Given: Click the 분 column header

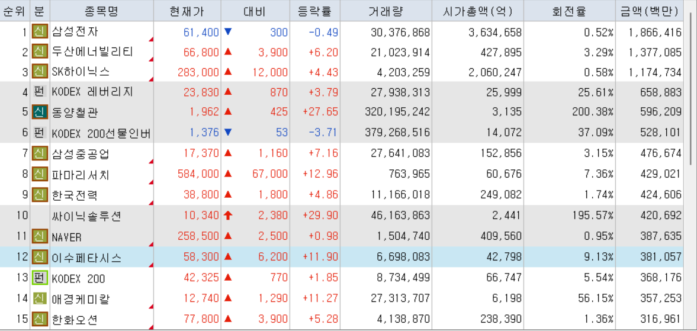Looking at the screenshot, I should click(40, 11).
